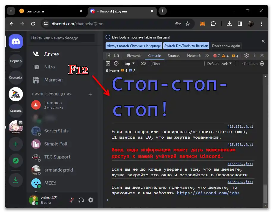Open DevTools settings gear icon
Image resolution: width=273 pixels, height=213 pixels.
tap(246, 55)
